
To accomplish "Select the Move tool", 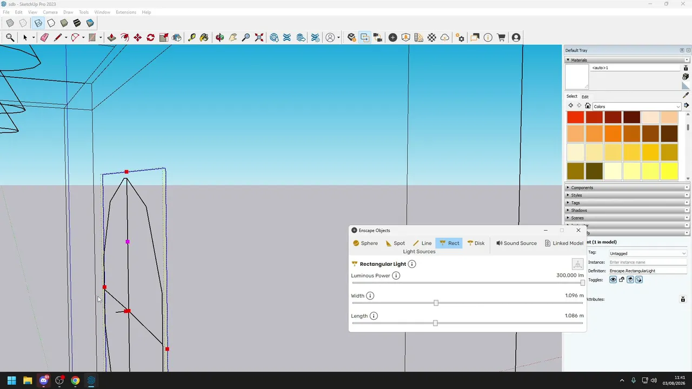I will point(137,37).
